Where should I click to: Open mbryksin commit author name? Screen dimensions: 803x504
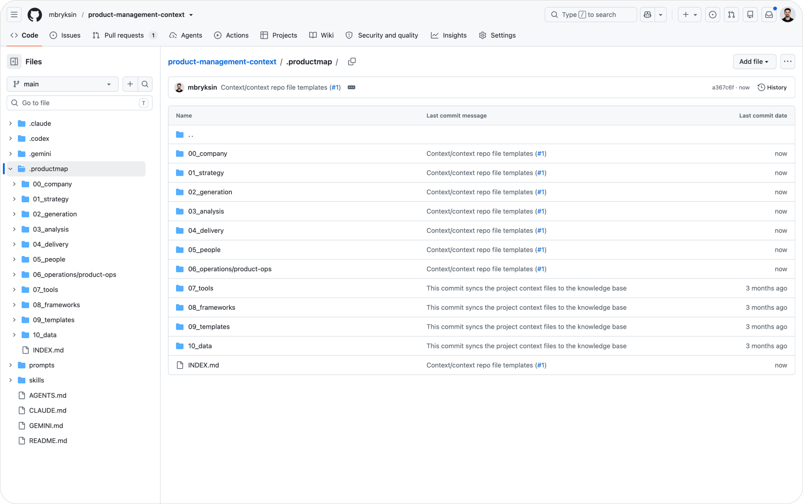(x=202, y=87)
